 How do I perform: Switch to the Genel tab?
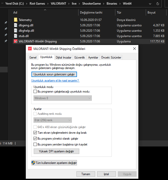point(33,57)
